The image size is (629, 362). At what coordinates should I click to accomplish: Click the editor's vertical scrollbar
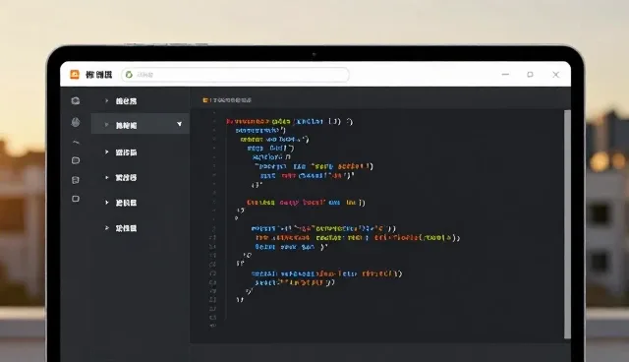(x=567, y=224)
